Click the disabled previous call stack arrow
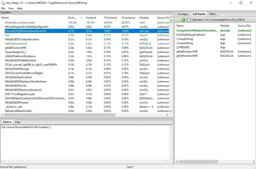The image size is (256, 169). click(x=178, y=20)
